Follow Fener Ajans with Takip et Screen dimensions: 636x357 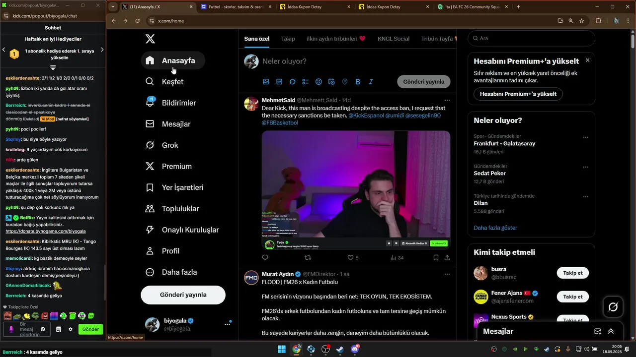(573, 297)
